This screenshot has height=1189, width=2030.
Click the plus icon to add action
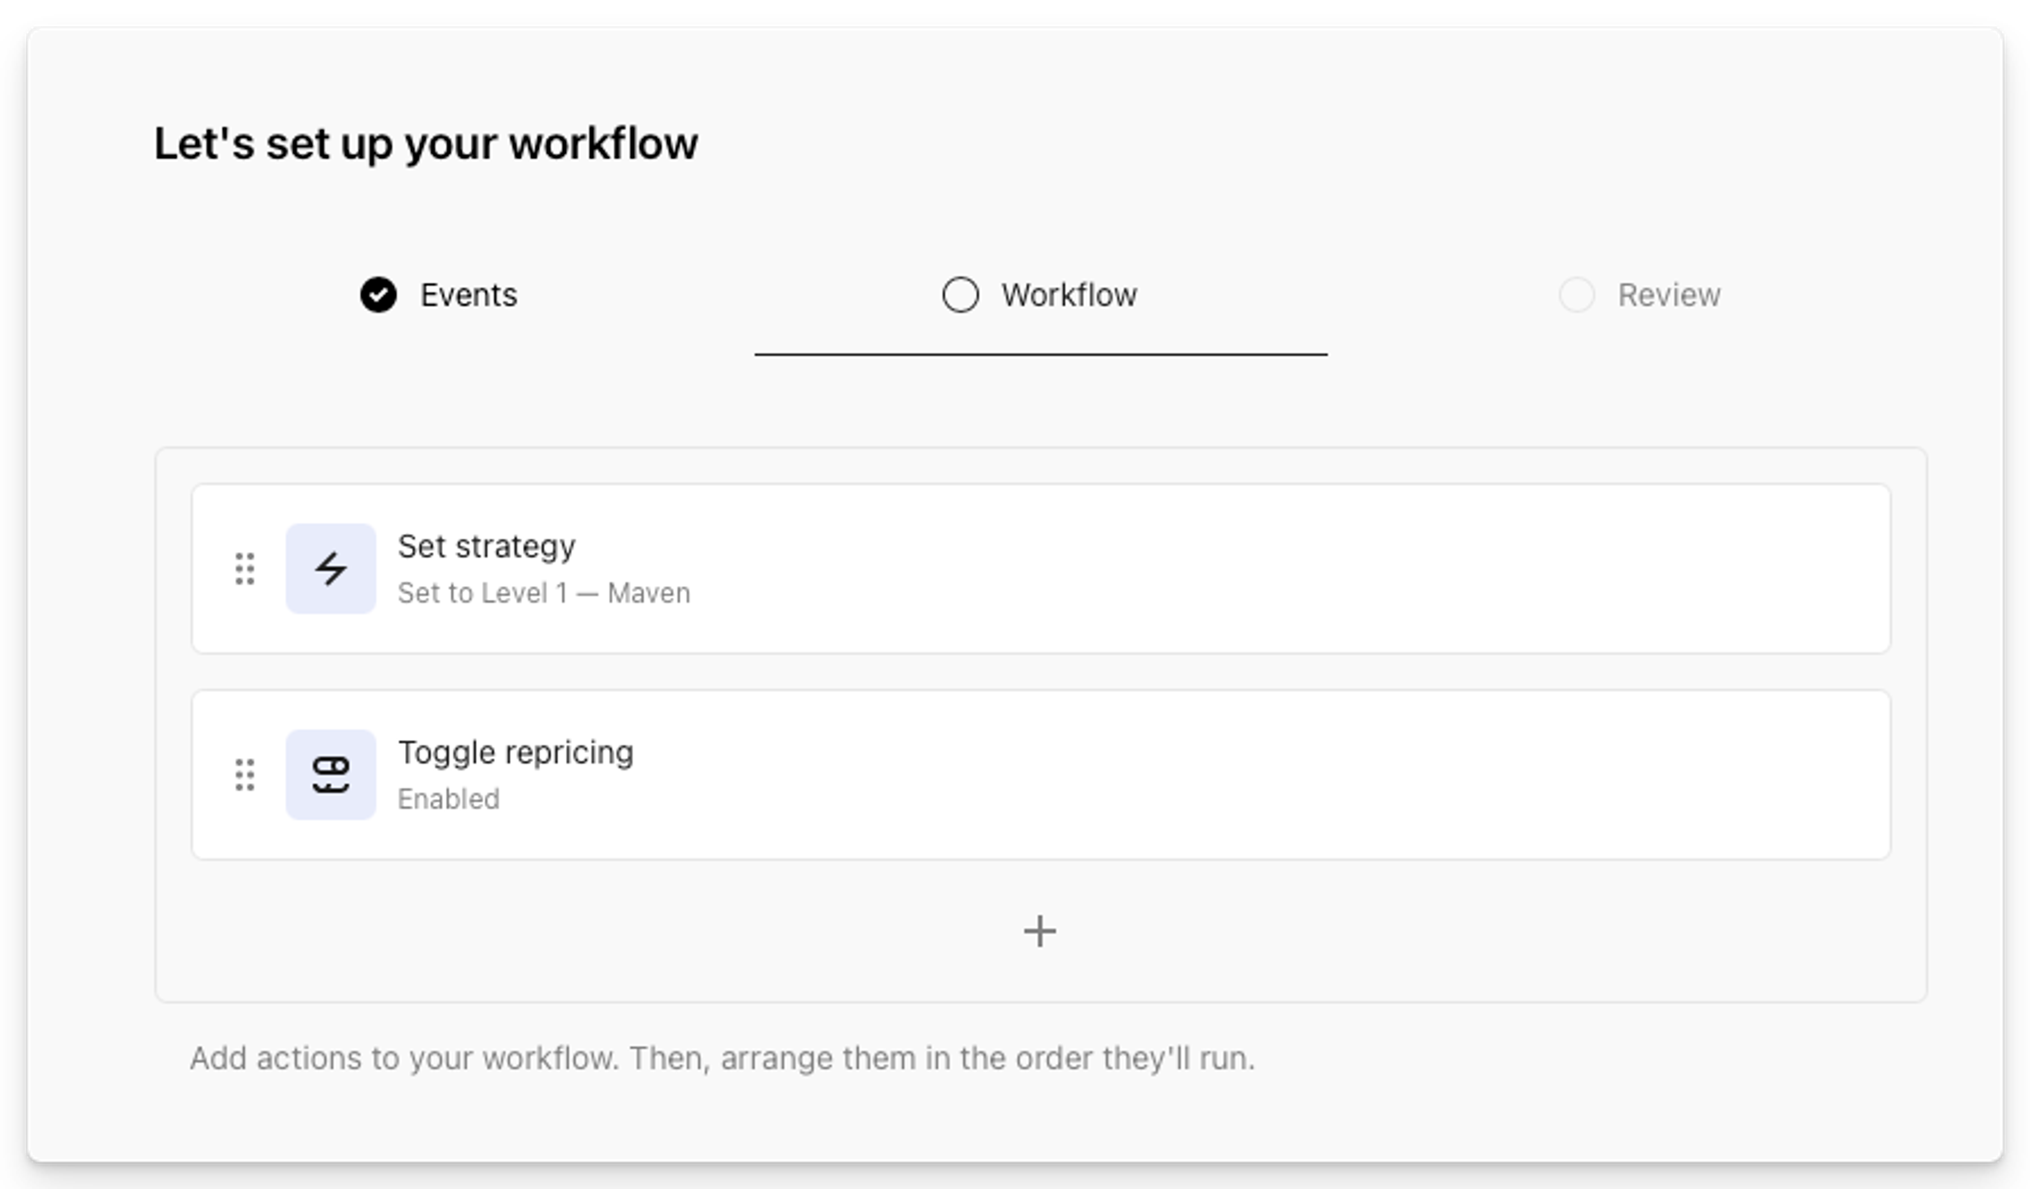tap(1039, 932)
